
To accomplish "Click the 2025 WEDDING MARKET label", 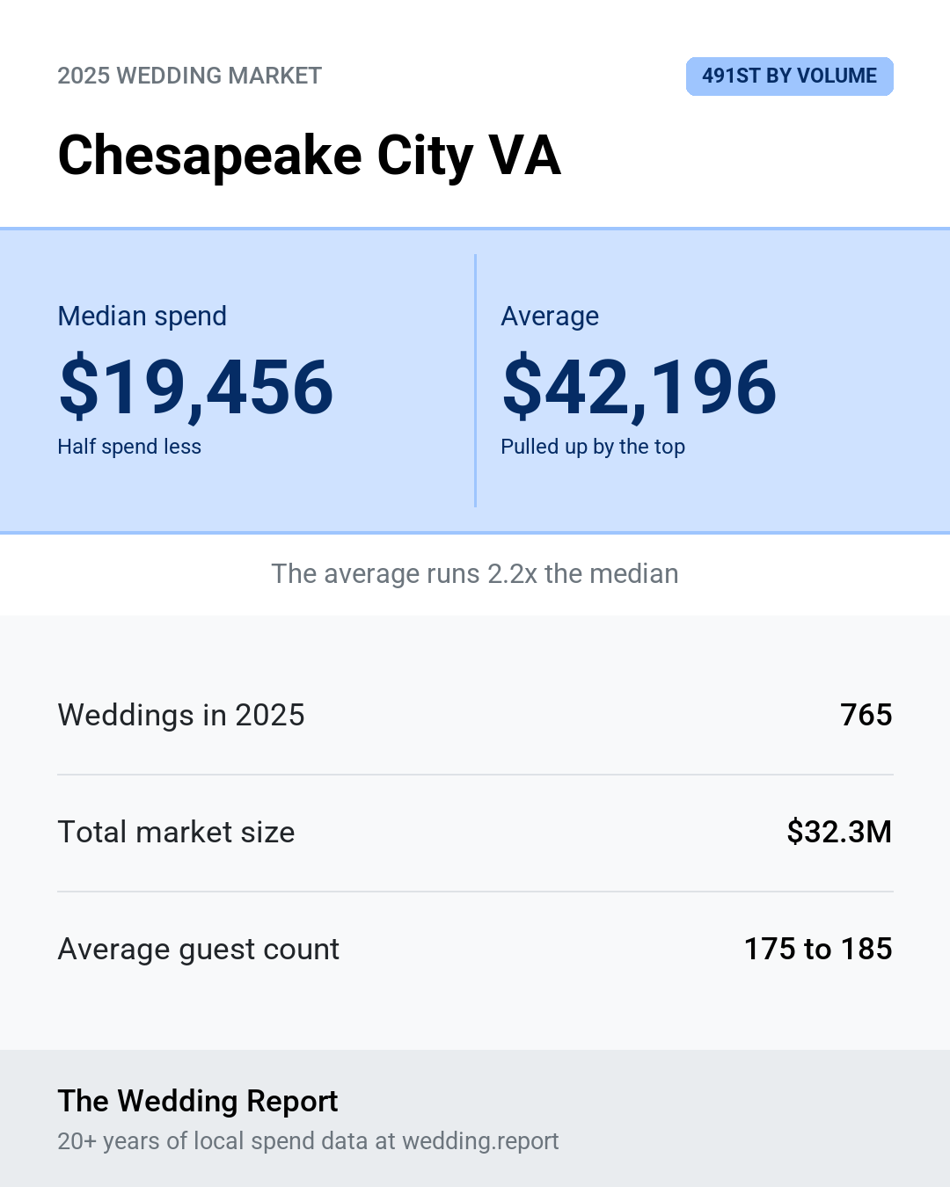I will [x=190, y=76].
